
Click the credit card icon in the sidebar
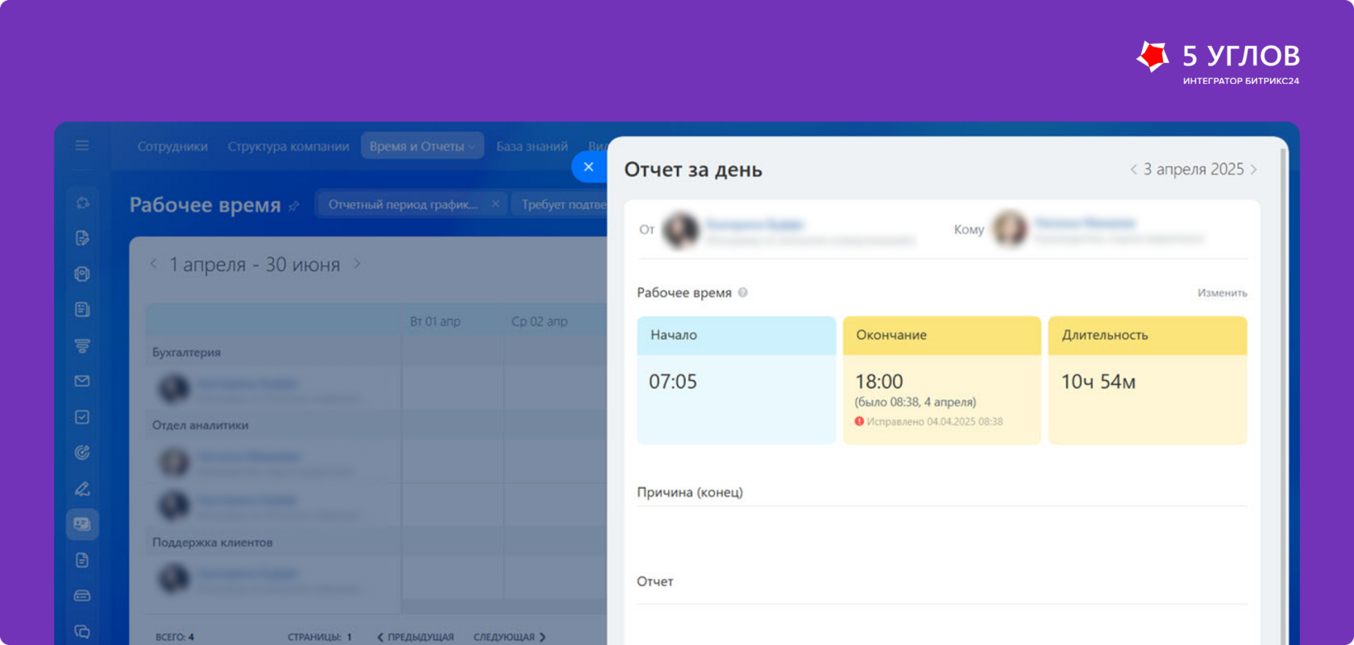(x=82, y=596)
